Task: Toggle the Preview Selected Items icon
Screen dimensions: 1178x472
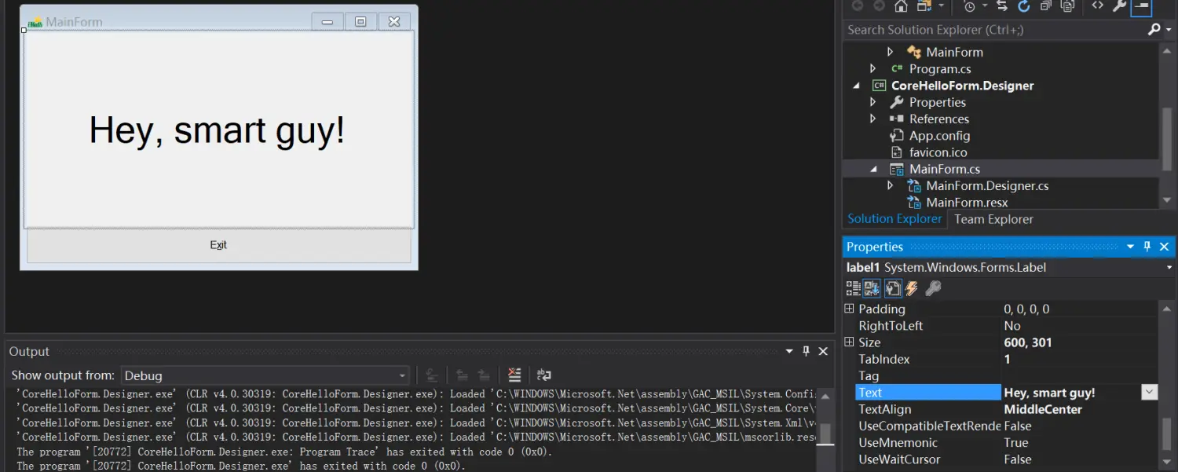Action: pos(1141,6)
